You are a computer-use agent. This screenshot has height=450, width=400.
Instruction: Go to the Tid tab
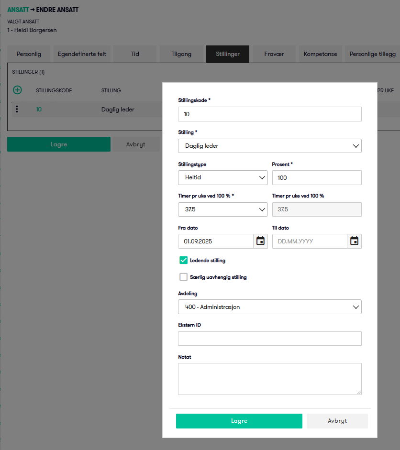click(x=135, y=54)
